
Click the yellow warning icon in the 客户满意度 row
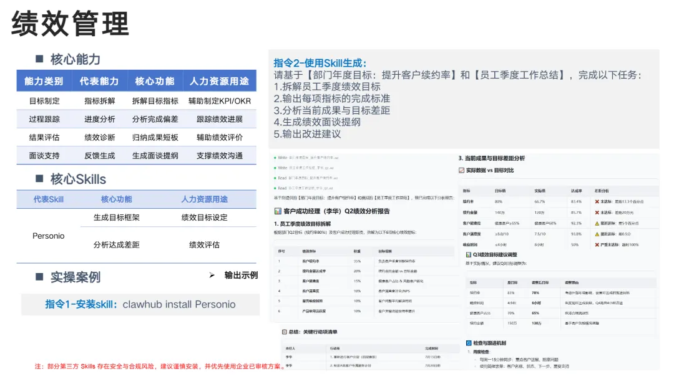click(597, 234)
